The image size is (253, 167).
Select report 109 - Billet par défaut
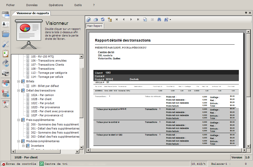pos(45,86)
